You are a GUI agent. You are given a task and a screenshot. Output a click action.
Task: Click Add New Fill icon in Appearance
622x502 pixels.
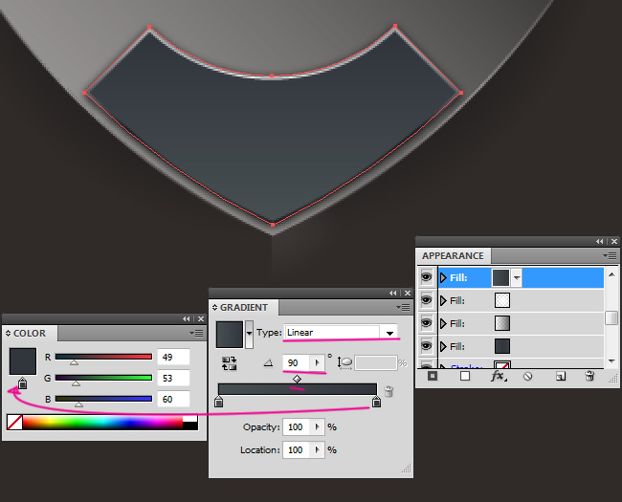(465, 377)
